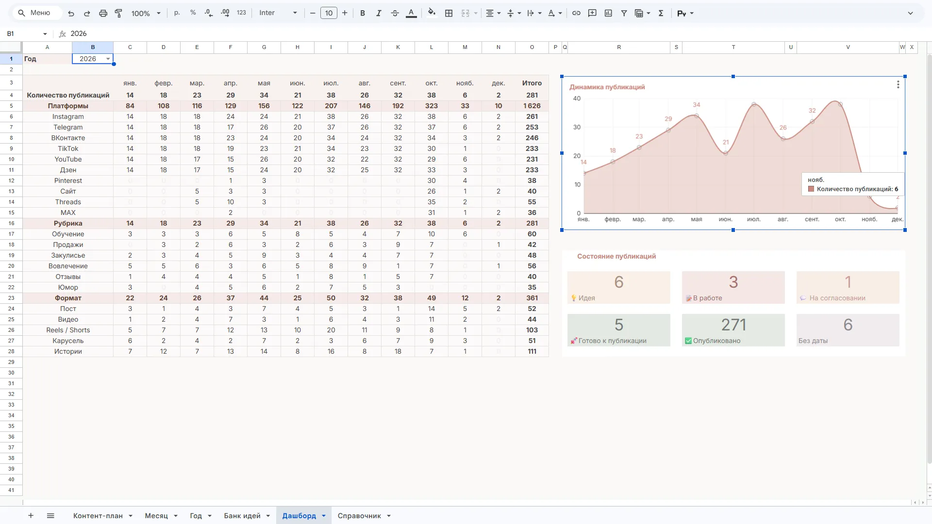The image size is (932, 524).
Task: Expand the 100% zoom dropdown
Action: pyautogui.click(x=146, y=13)
